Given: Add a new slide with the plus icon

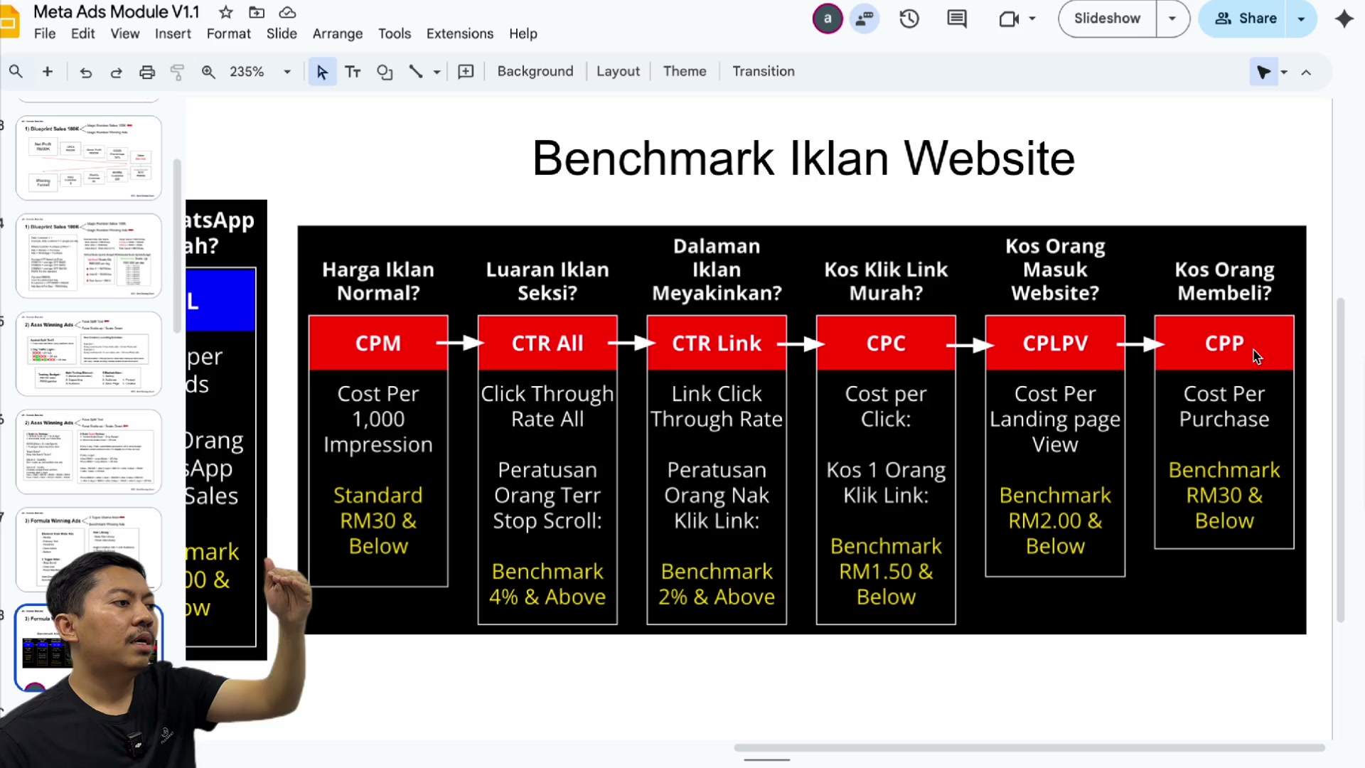Looking at the screenshot, I should pos(48,71).
